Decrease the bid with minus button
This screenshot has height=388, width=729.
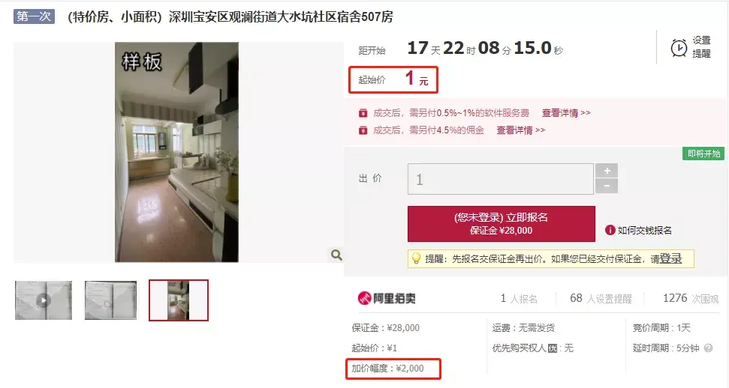coord(607,186)
